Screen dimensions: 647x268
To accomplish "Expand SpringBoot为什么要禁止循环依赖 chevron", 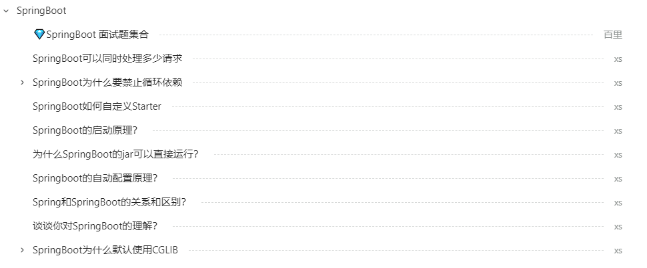I will pos(22,82).
